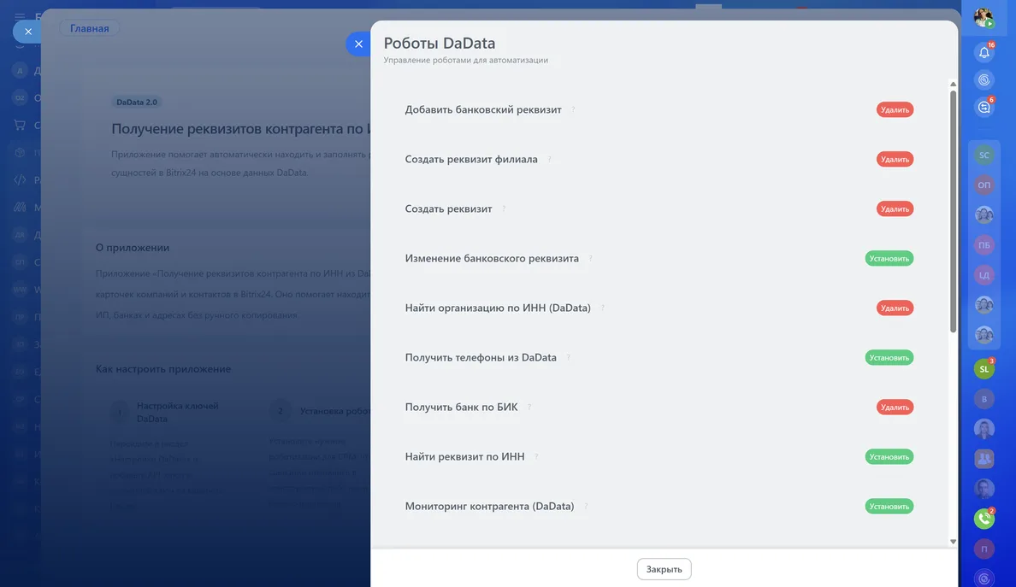Screen dimensions: 1016x587
Task: Open help for Найти организацию по ИНН
Action: 602,308
